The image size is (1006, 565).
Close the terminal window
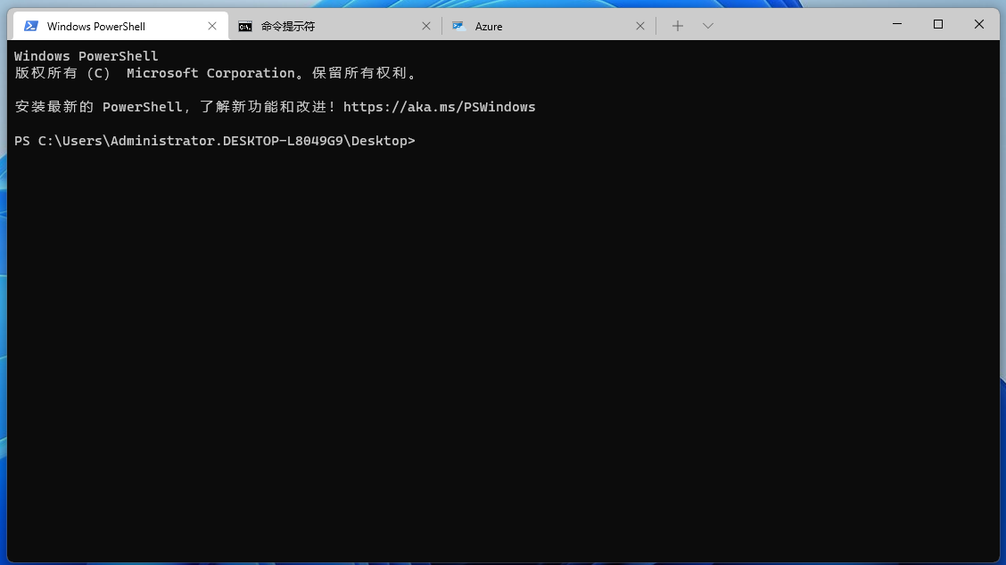click(979, 24)
